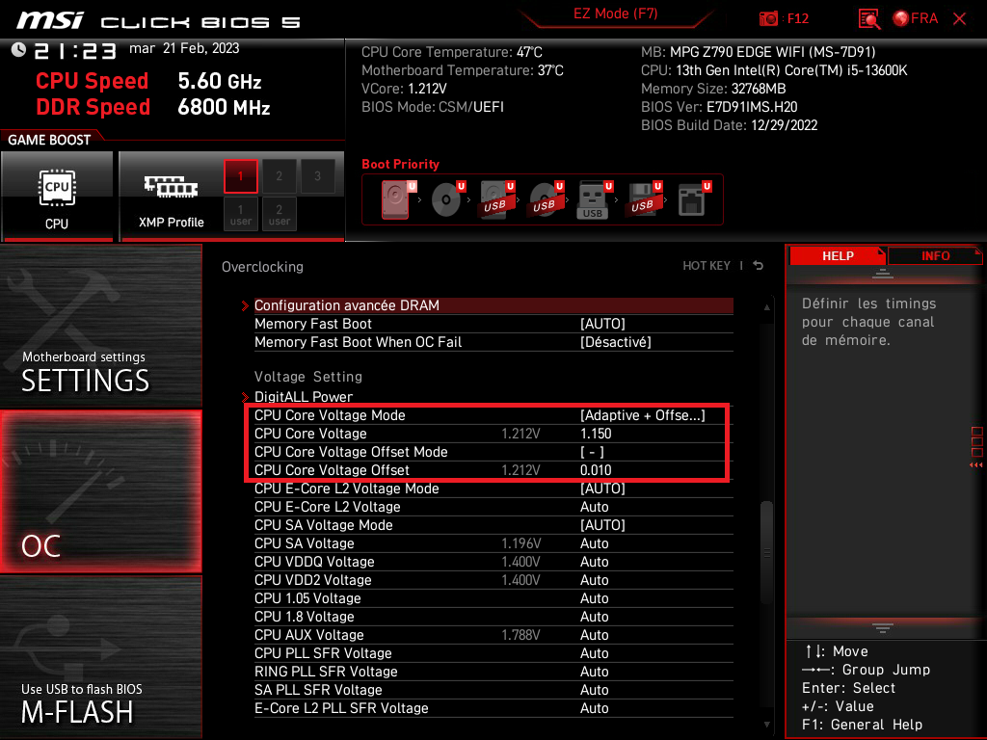This screenshot has height=740, width=987.
Task: Open the BIOS search magnifier icon
Action: (x=868, y=19)
